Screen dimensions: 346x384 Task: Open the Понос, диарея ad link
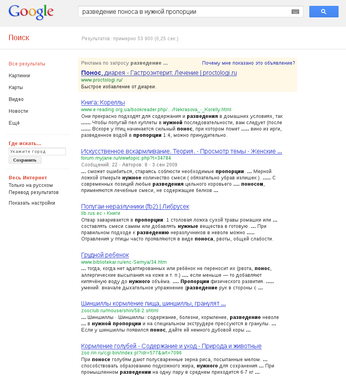pos(159,73)
